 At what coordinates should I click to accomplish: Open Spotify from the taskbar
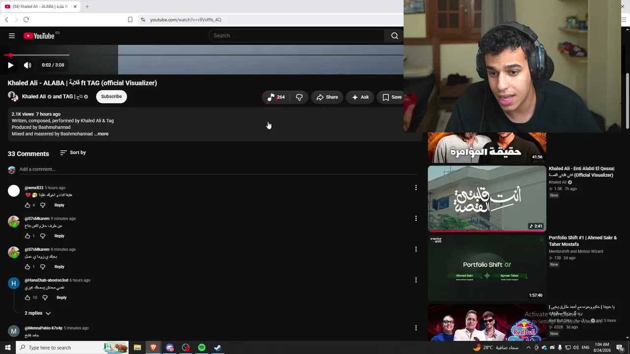pyautogui.click(x=202, y=348)
